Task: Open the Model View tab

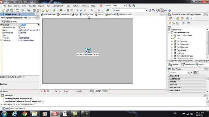Action: (188, 64)
